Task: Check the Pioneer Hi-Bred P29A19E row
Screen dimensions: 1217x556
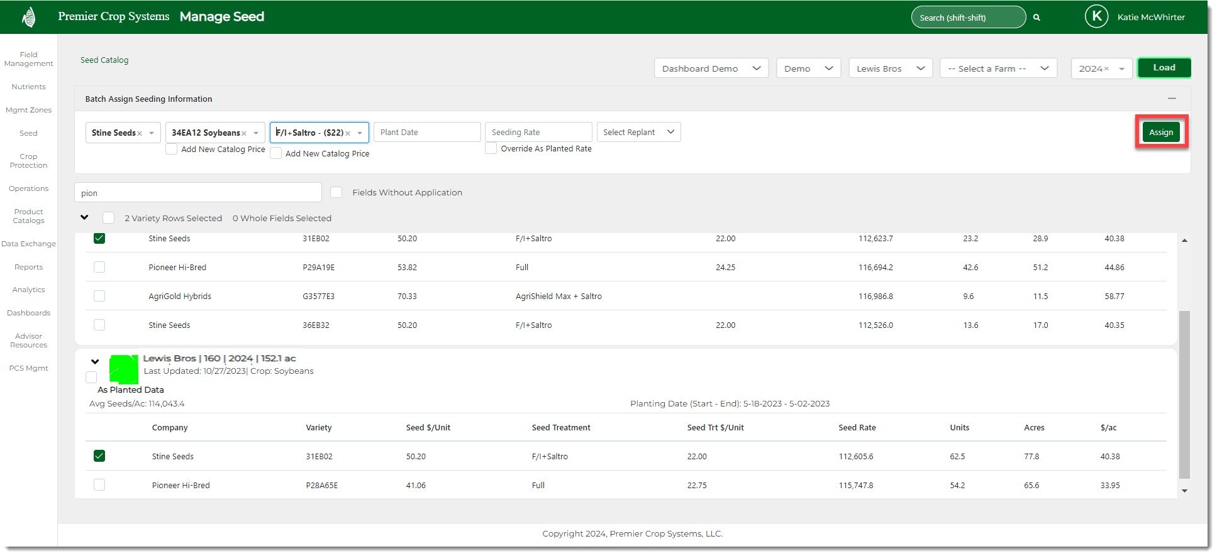Action: click(99, 267)
